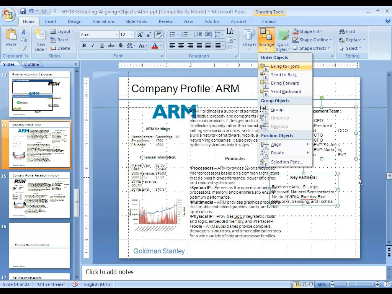This screenshot has width=392, height=294.
Task: Toggle Underline formatting
Action: (x=102, y=46)
